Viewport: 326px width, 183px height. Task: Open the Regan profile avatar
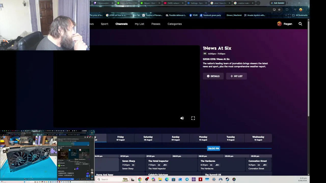279,24
